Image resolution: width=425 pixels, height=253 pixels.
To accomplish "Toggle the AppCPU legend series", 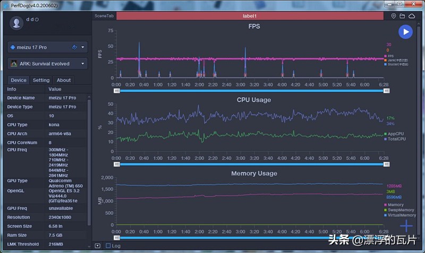I will click(394, 134).
